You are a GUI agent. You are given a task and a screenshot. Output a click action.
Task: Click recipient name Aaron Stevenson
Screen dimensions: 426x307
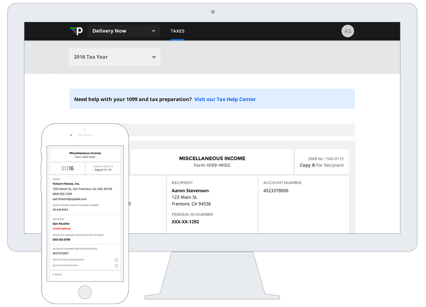(190, 191)
